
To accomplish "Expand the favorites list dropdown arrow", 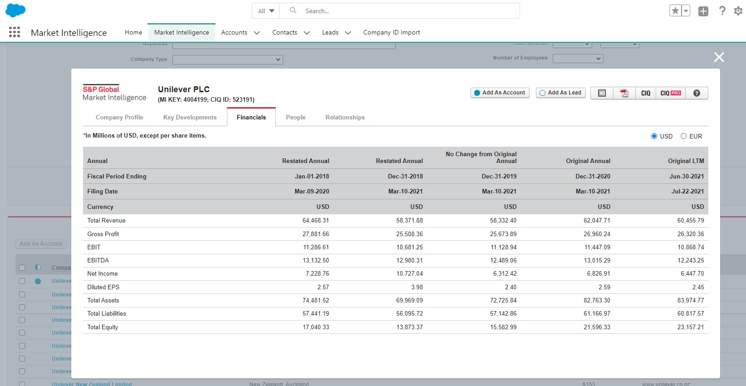I will [x=686, y=11].
